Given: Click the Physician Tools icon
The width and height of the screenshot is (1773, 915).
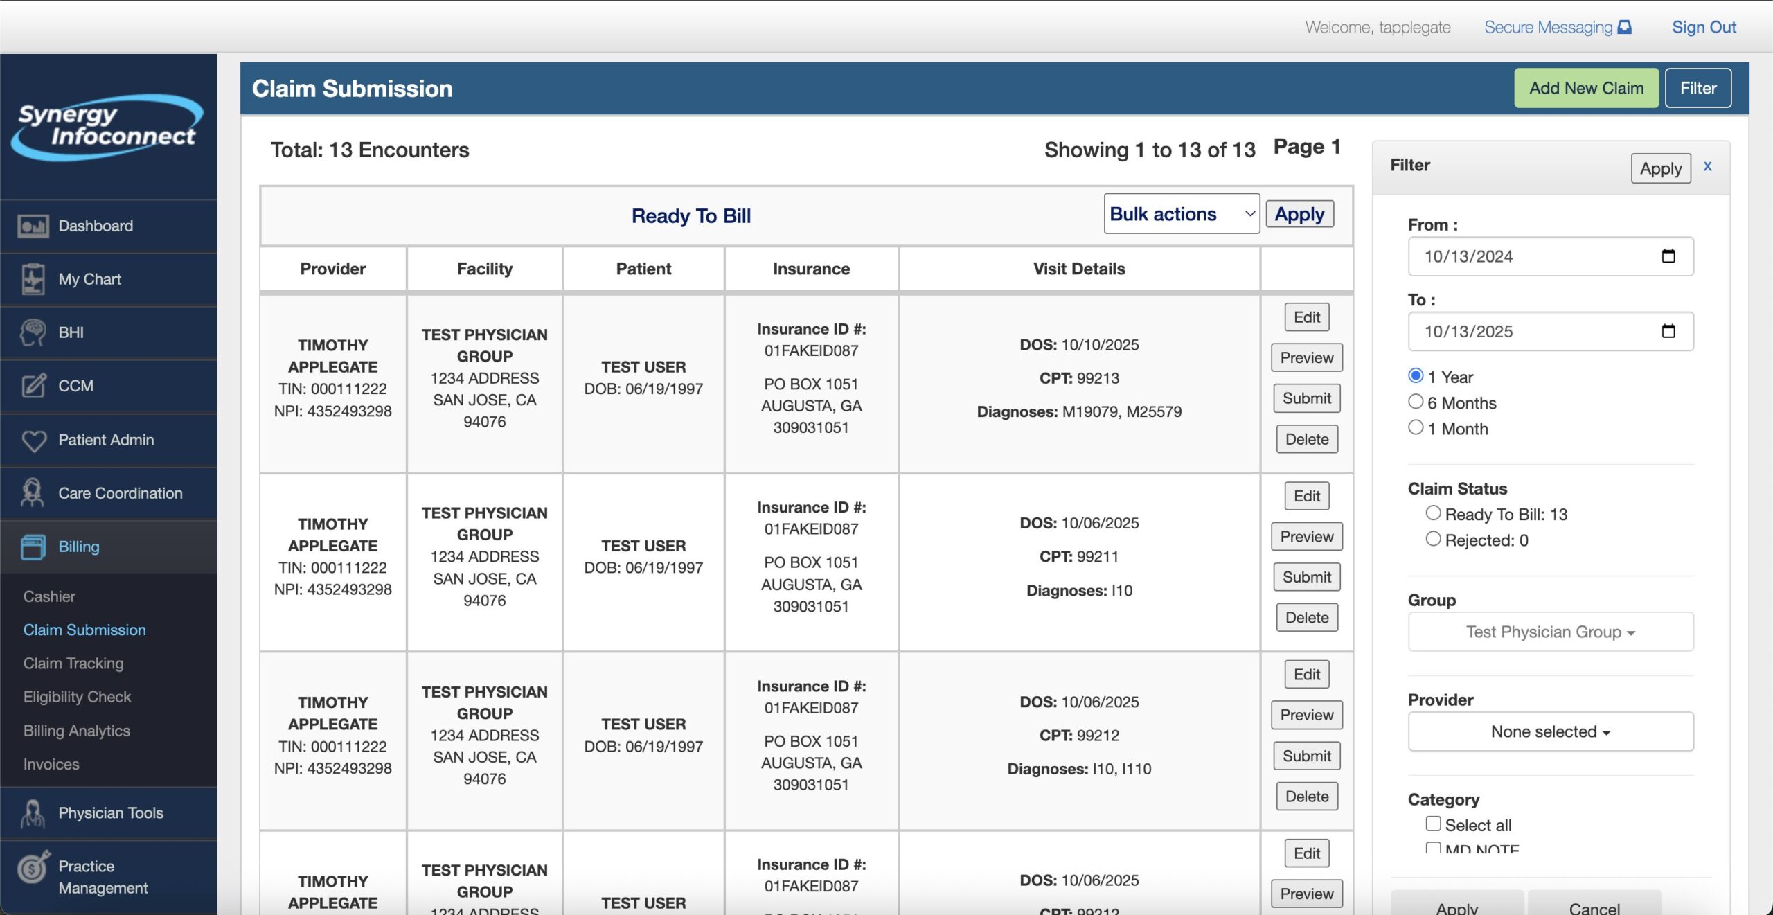Looking at the screenshot, I should 33,813.
